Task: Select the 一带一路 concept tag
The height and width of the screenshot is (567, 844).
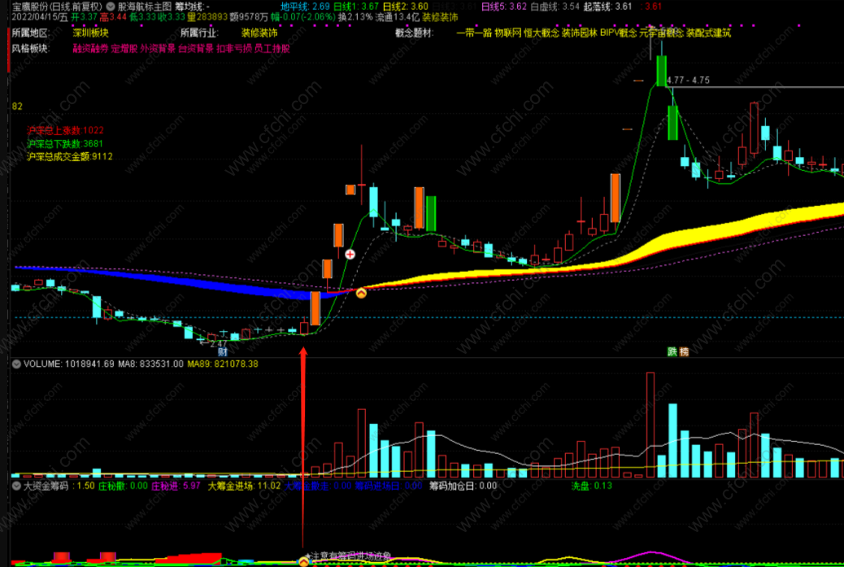Action: [474, 33]
